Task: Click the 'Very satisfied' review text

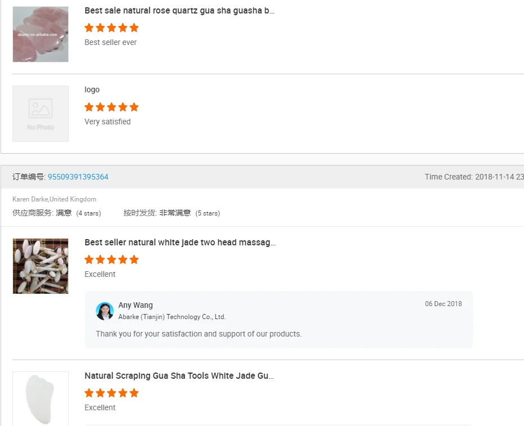Action: [x=108, y=122]
